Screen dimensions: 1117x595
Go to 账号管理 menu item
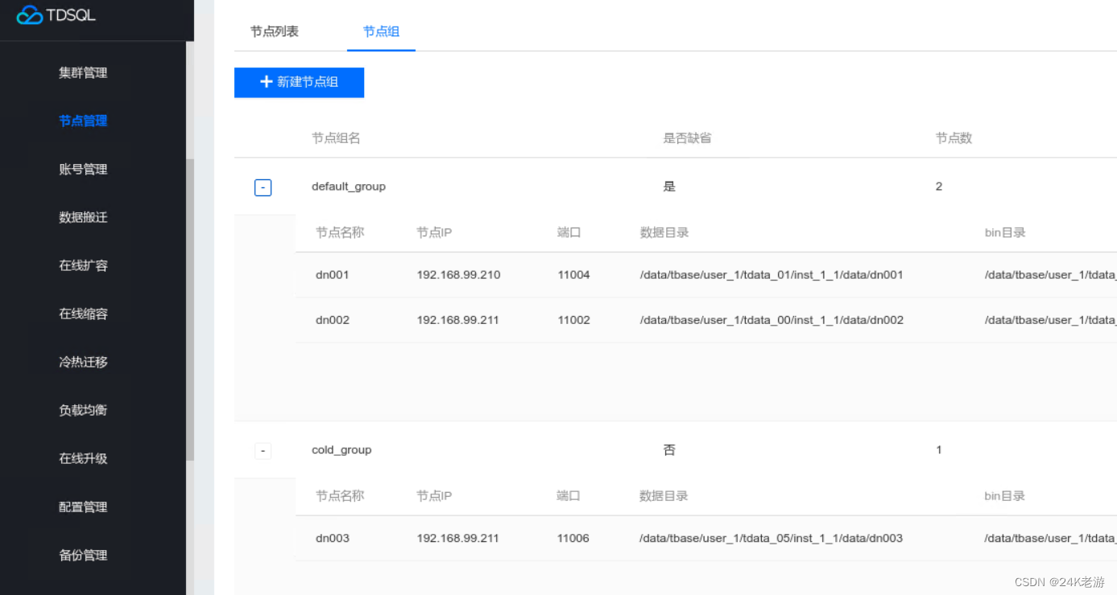[x=83, y=169]
